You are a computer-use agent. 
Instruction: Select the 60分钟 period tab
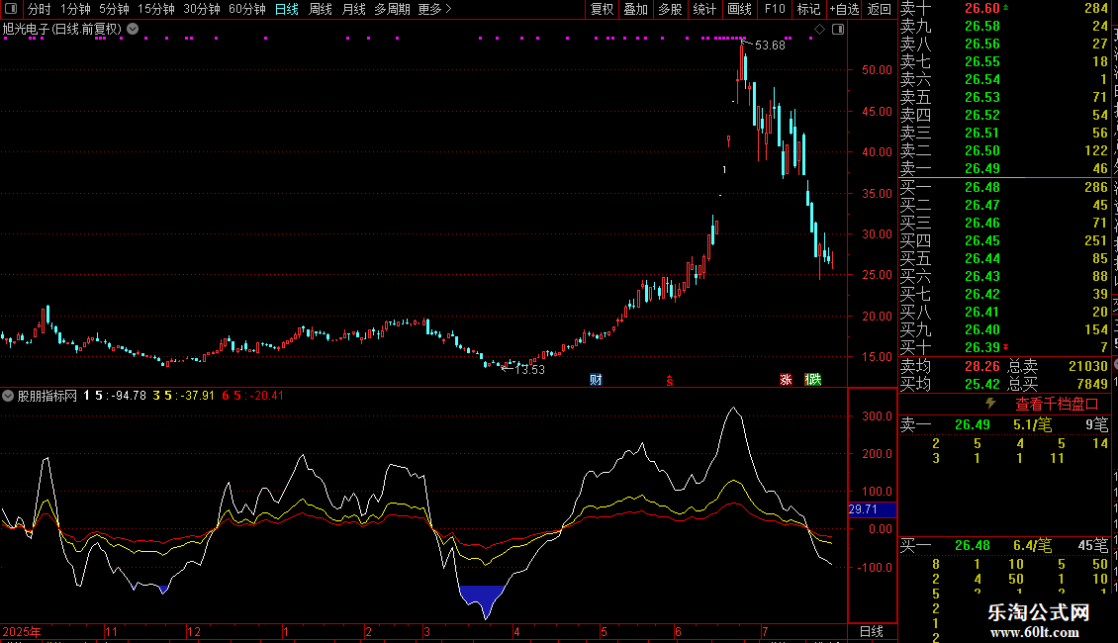247,9
